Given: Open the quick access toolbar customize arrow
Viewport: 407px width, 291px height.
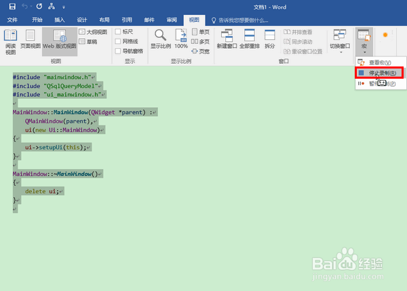Looking at the screenshot, I should click(64, 7).
